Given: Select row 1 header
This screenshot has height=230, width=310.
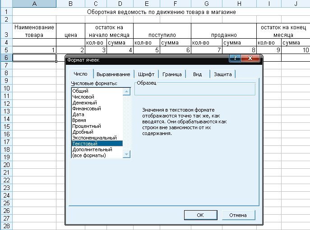Looking at the screenshot, I should (6, 12).
